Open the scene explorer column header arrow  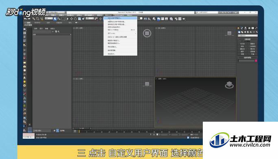(x=71, y=34)
